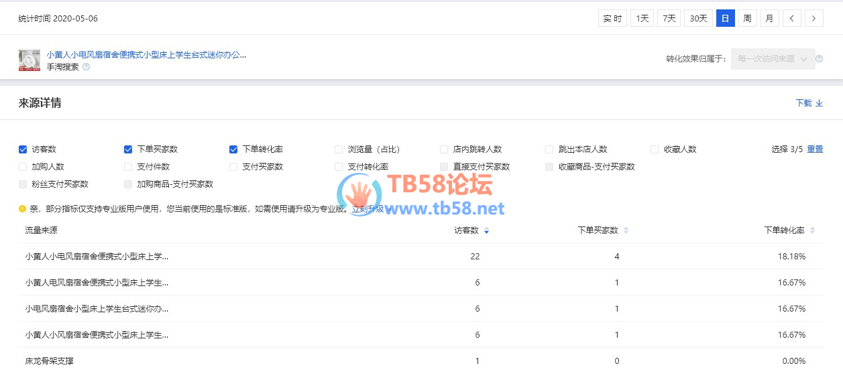Sort table by 下单买家数 column arrows

tap(626, 231)
